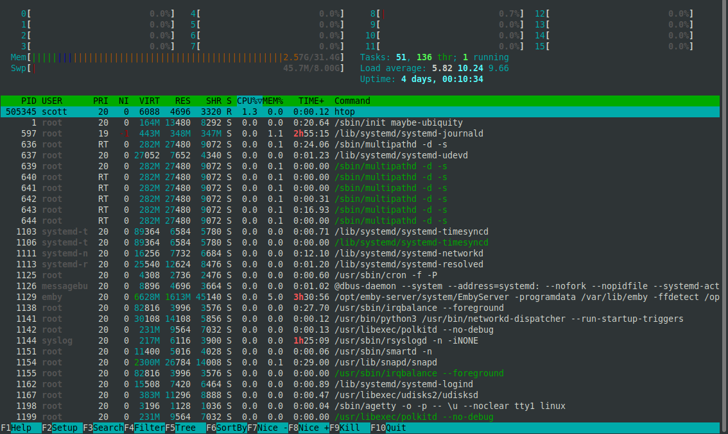
Task: Select the systemd-resolved process row
Action: coord(360,264)
